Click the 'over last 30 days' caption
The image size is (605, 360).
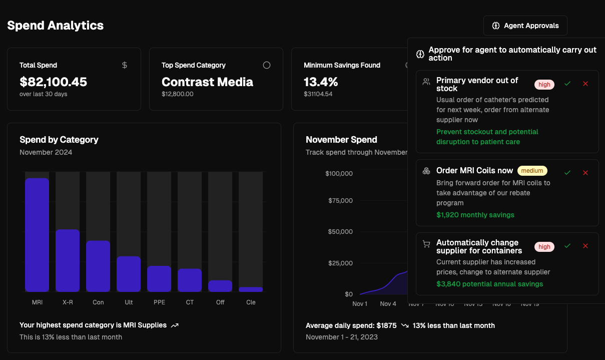point(44,94)
